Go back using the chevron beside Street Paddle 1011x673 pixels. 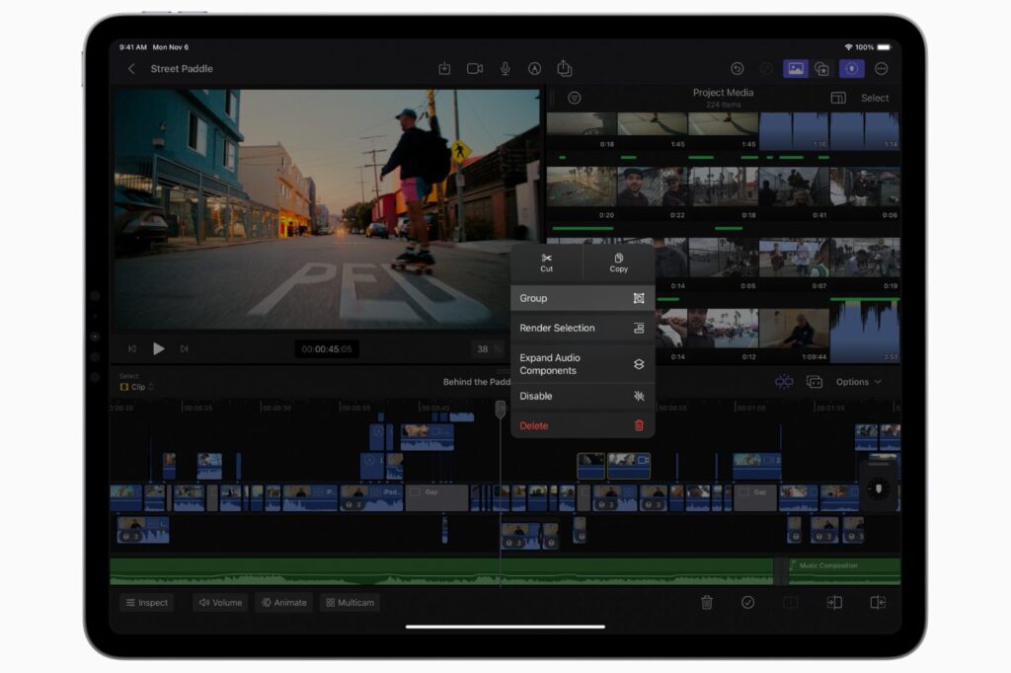coord(131,69)
